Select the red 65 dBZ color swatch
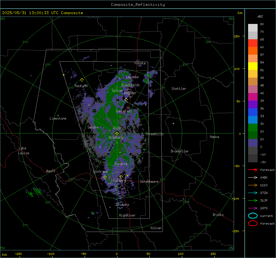Image resolution: width=276 pixels, height=258 pixels. click(253, 43)
